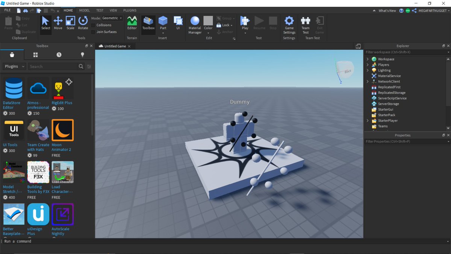Open the Mode Geometric dropdown
The width and height of the screenshot is (451, 254).
point(112,18)
